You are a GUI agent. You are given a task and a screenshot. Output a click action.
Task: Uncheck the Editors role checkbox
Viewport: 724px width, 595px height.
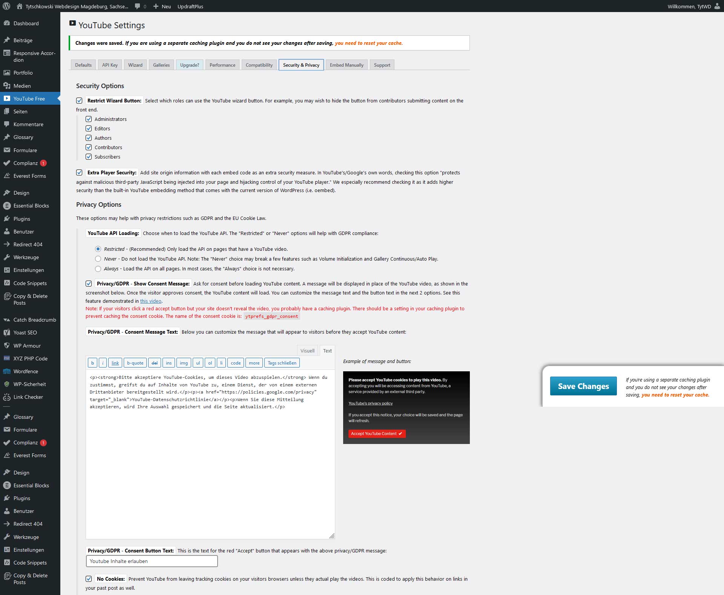pyautogui.click(x=89, y=128)
